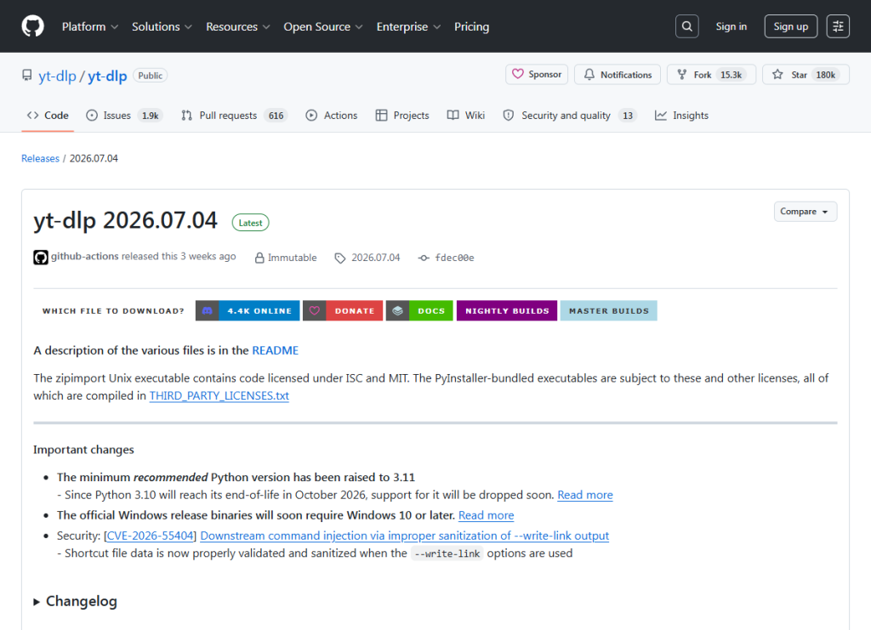
Task: Click the DONATE badge
Action: (343, 311)
